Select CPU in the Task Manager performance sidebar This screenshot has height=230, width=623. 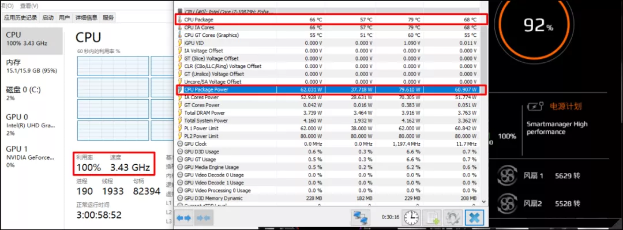(x=32, y=41)
